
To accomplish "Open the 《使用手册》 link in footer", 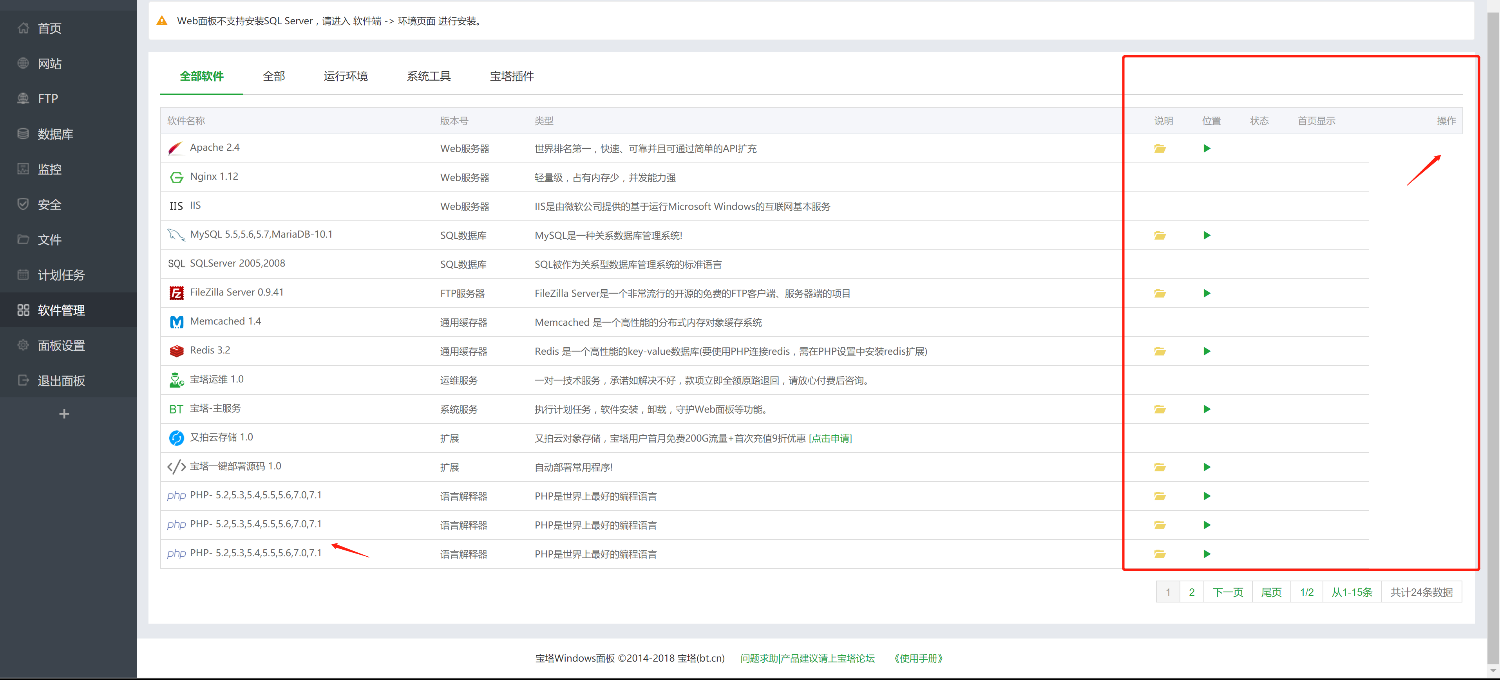I will pos(918,658).
